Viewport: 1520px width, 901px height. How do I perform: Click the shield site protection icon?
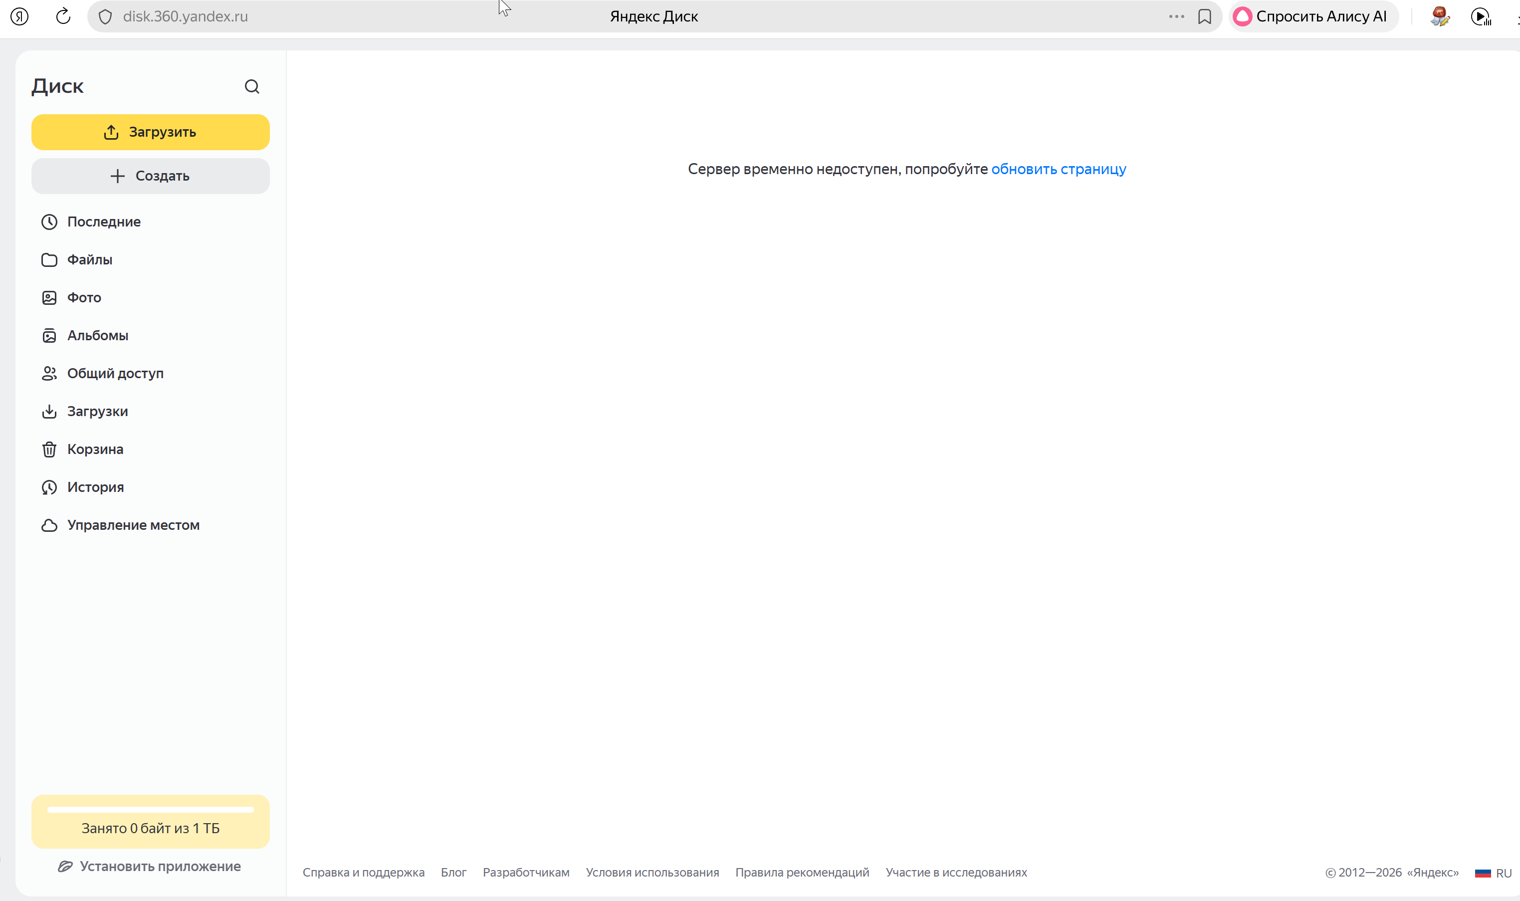(106, 16)
